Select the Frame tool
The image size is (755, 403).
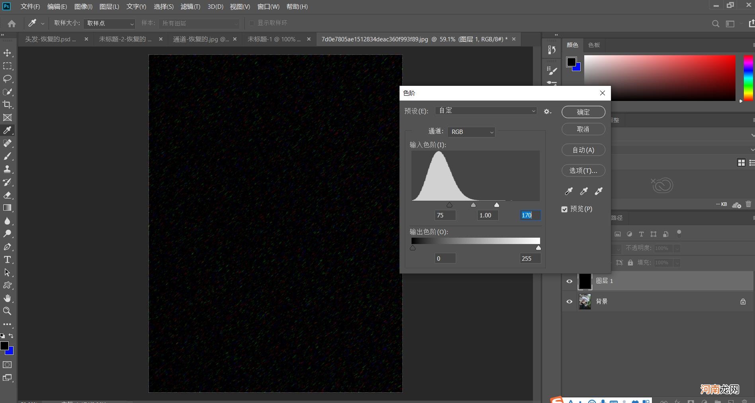pos(7,118)
